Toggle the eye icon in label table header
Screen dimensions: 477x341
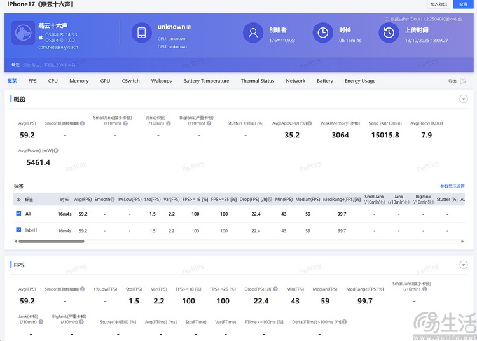pos(18,199)
